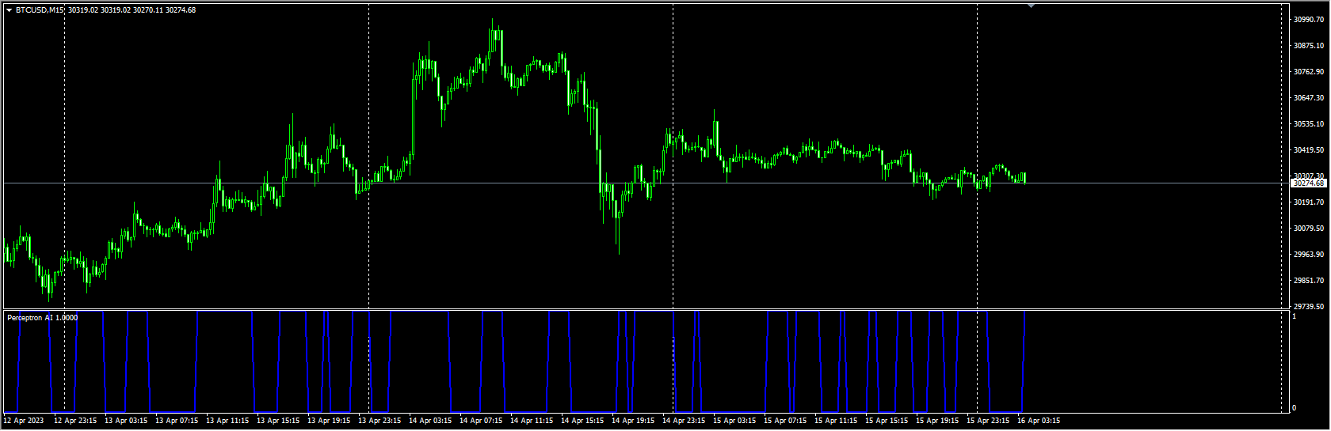Click the 13 Apr 03:15 time label

click(126, 421)
